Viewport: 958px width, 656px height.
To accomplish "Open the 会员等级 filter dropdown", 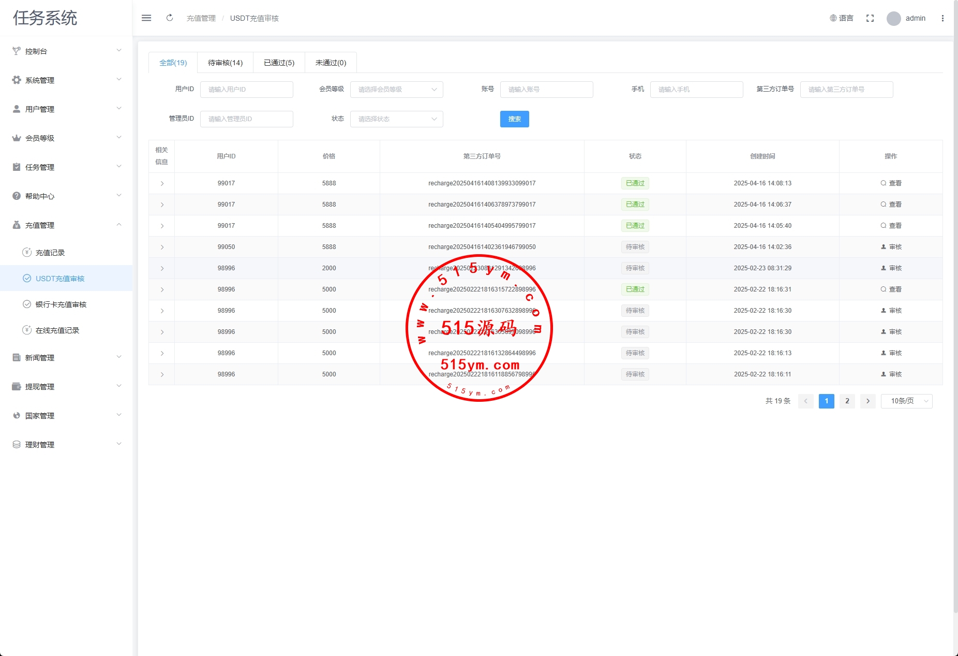I will tap(396, 90).
